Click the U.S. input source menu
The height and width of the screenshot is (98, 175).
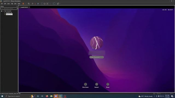coord(164,10)
